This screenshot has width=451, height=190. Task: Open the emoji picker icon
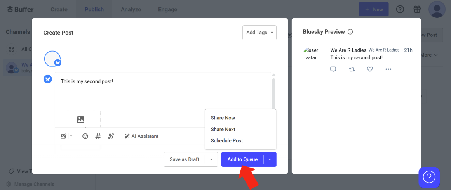(x=85, y=136)
